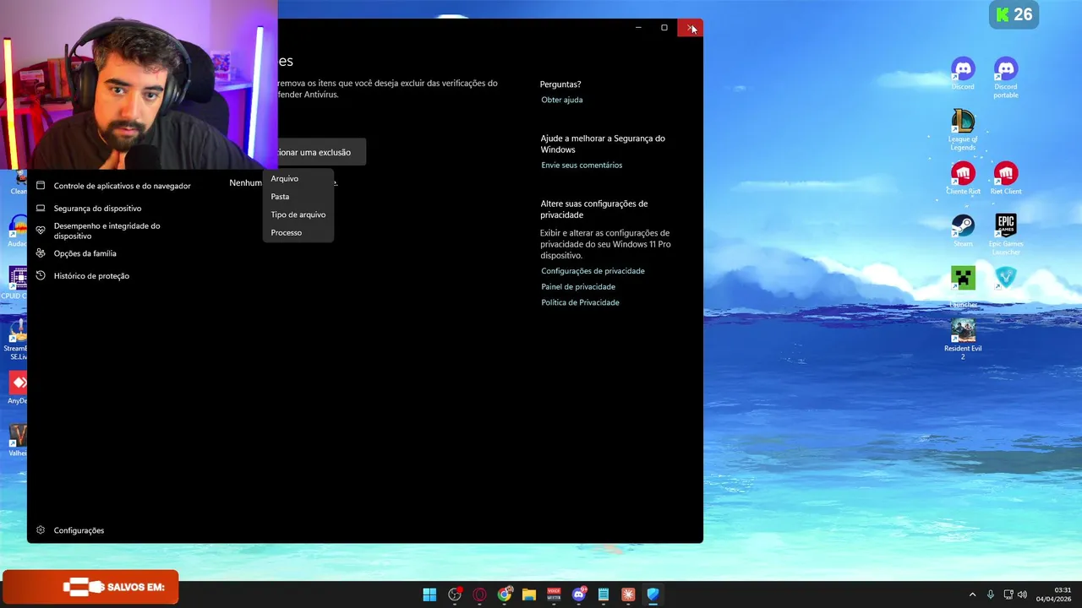Close the Windows Security window
Image resolution: width=1082 pixels, height=608 pixels.
(690, 28)
